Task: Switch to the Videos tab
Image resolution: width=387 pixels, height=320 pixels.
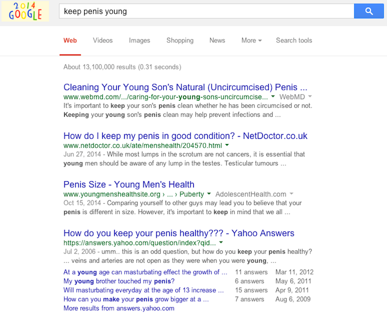Action: [103, 40]
